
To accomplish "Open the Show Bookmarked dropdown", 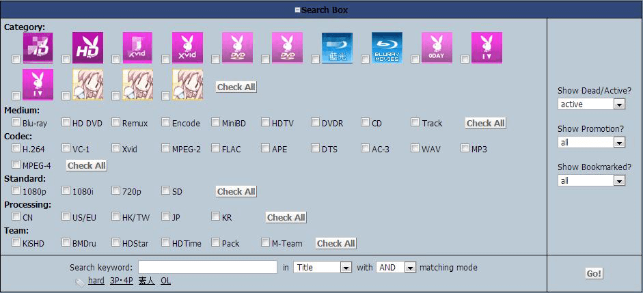I will 591,181.
